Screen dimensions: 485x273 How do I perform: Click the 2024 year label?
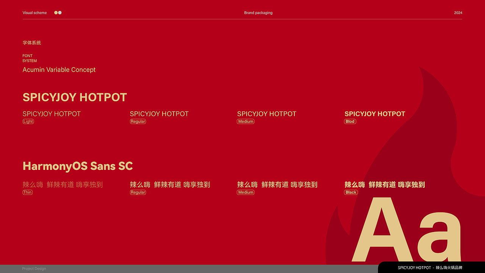click(458, 13)
